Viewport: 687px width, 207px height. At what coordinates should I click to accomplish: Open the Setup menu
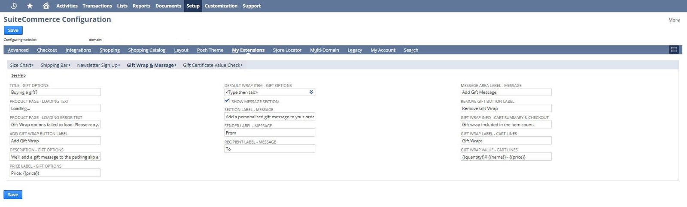pyautogui.click(x=193, y=6)
